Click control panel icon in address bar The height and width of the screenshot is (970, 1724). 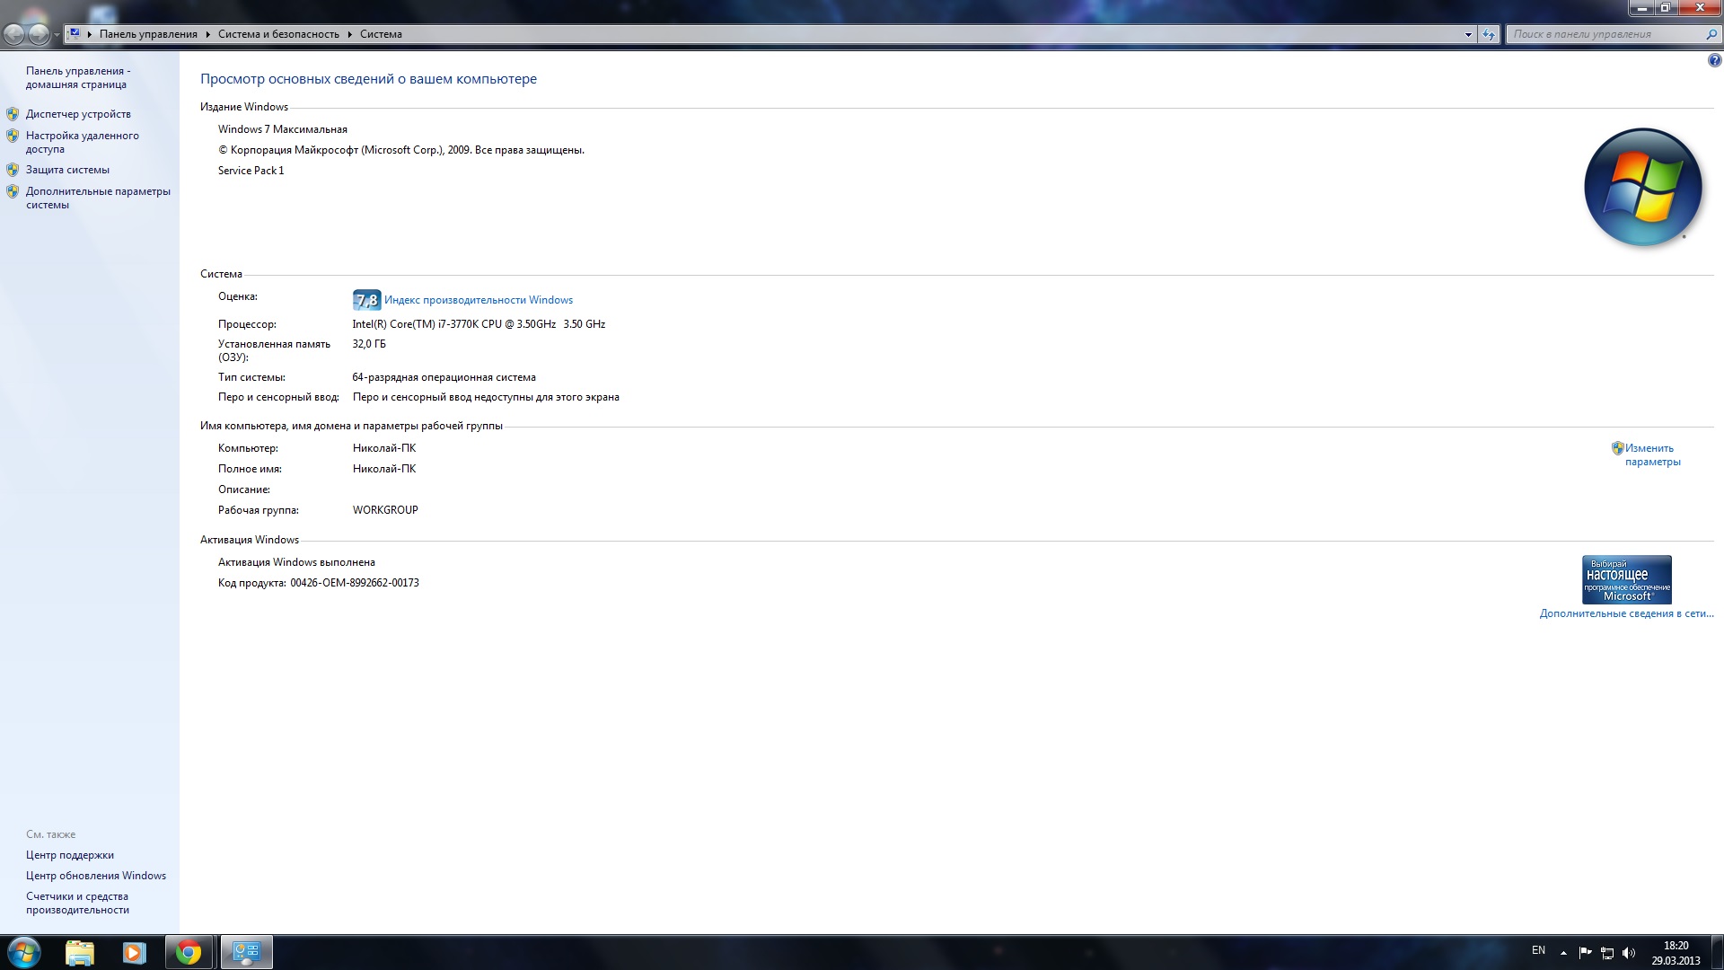click(x=75, y=33)
